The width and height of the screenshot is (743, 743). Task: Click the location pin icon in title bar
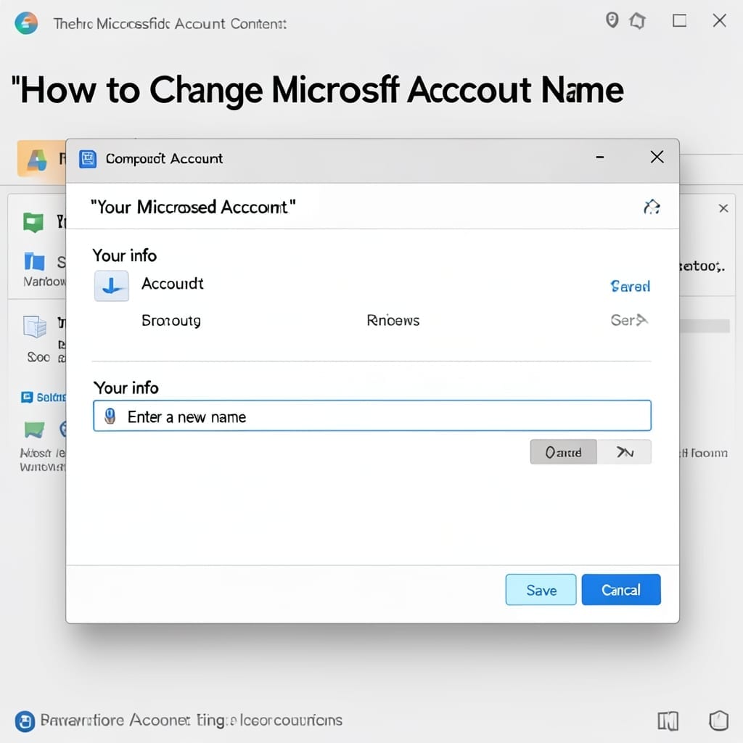click(612, 20)
